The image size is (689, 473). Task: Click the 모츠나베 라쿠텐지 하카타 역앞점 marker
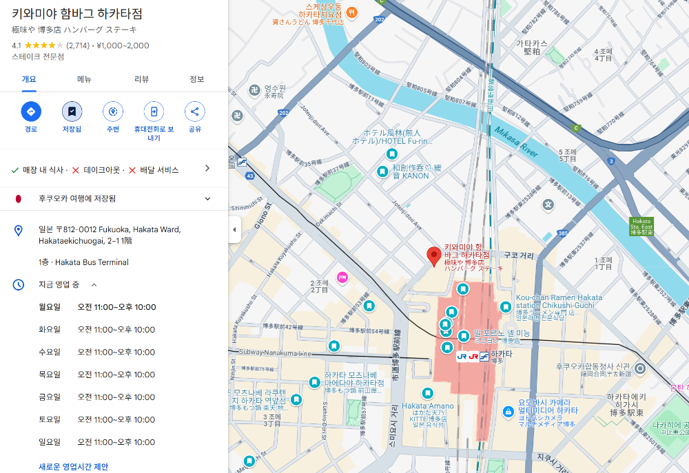[x=296, y=399]
